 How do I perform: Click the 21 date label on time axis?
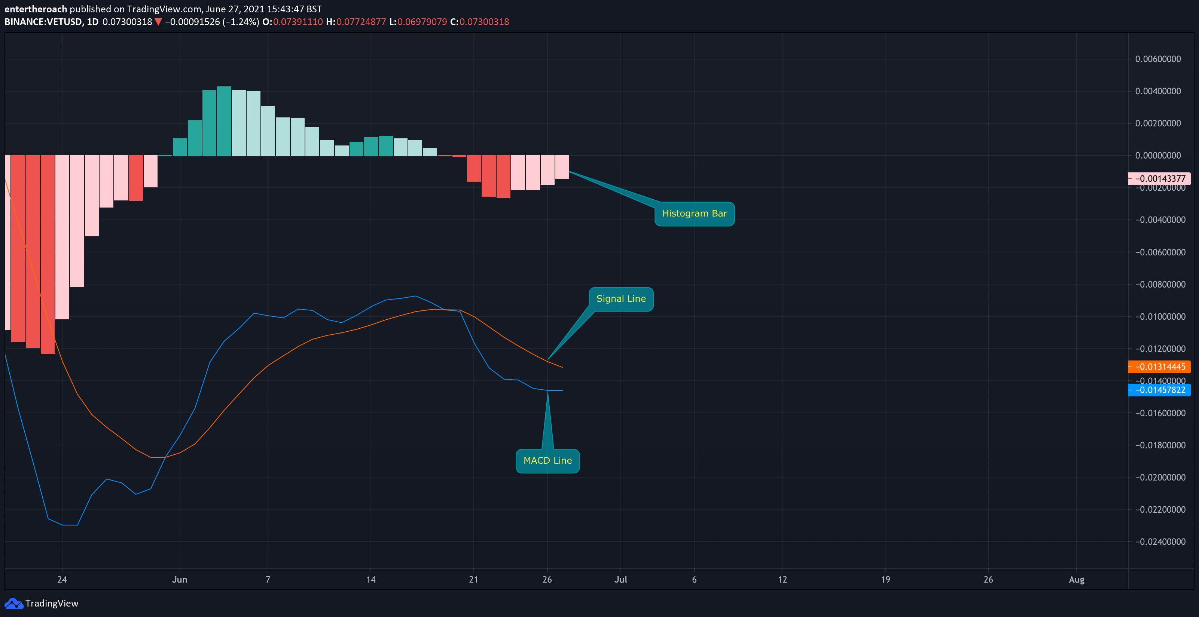[x=473, y=580]
